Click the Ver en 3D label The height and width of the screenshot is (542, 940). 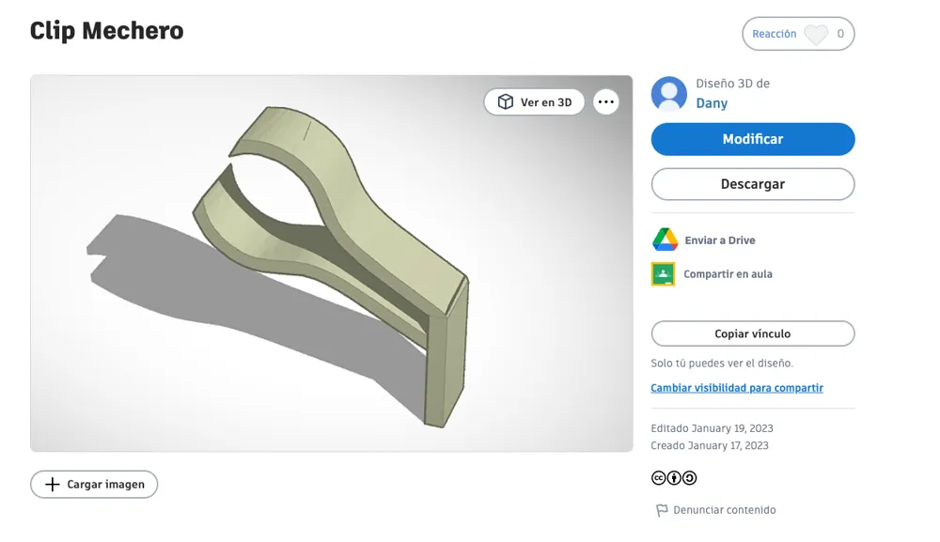click(x=546, y=102)
